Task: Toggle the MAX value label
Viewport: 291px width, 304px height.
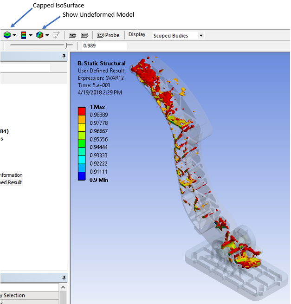Action: (72, 35)
